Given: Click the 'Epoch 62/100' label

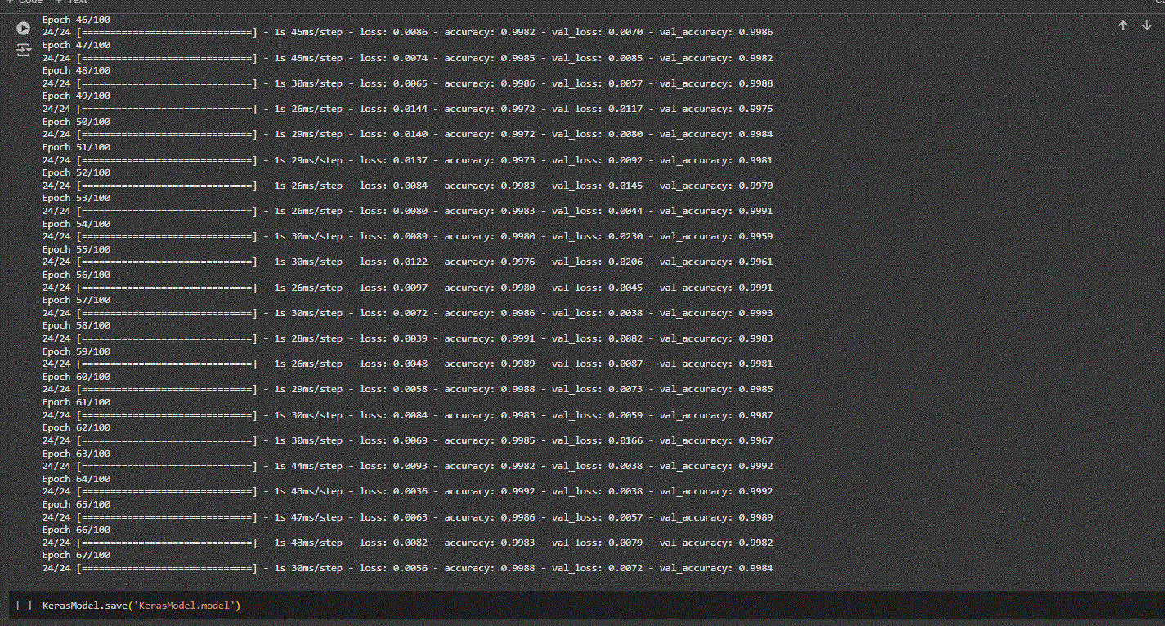Looking at the screenshot, I should [77, 427].
